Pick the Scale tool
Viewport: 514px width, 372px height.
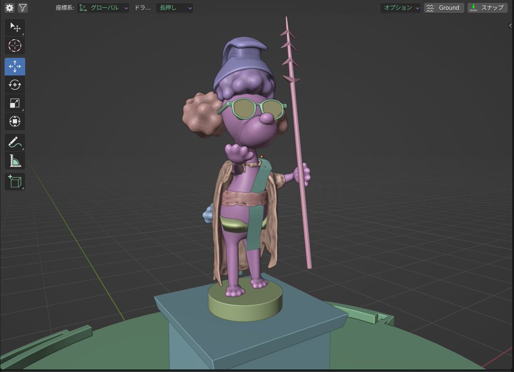(x=15, y=103)
